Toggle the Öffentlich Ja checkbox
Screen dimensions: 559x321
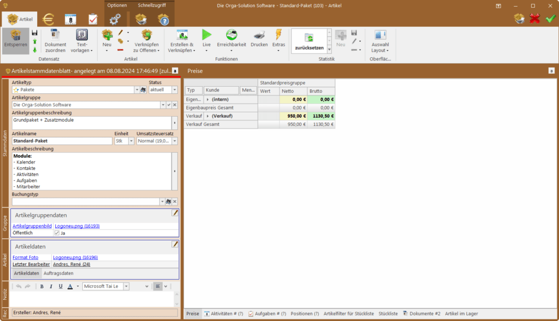point(57,233)
